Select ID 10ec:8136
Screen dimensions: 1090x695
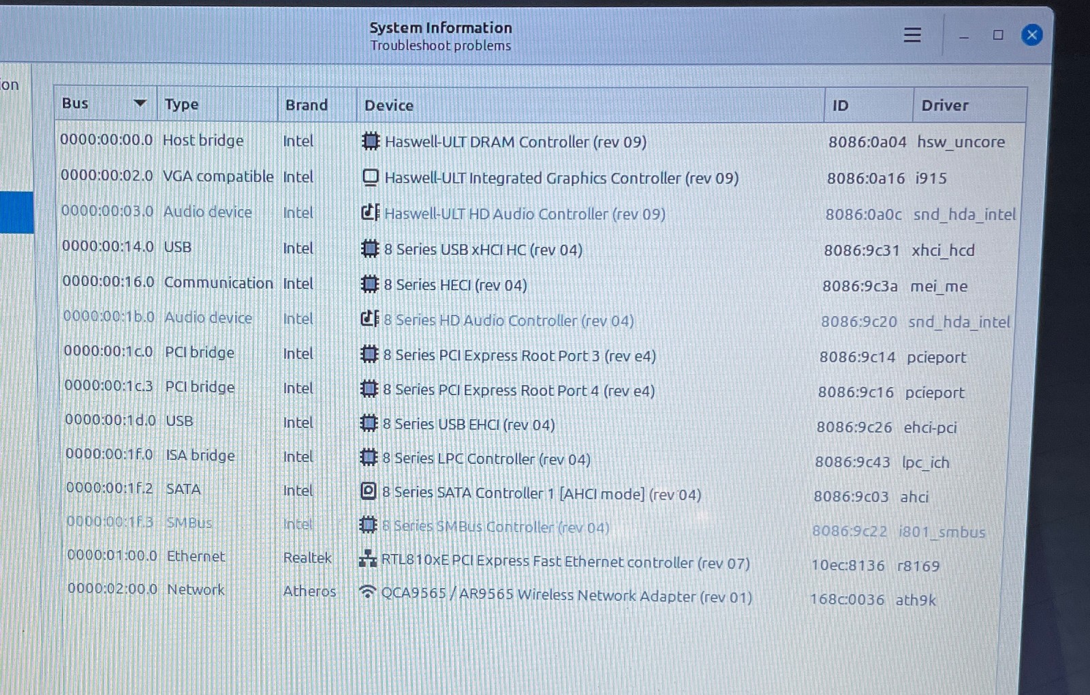[x=847, y=566]
